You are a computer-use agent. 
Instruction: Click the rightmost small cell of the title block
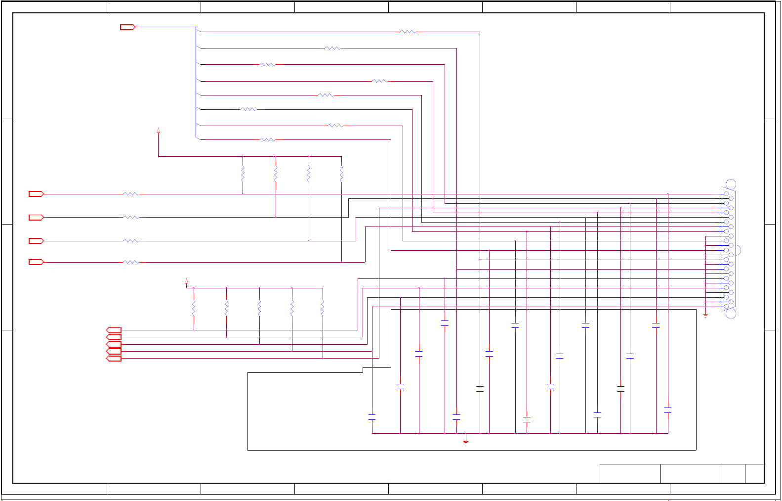pyautogui.click(x=755, y=474)
